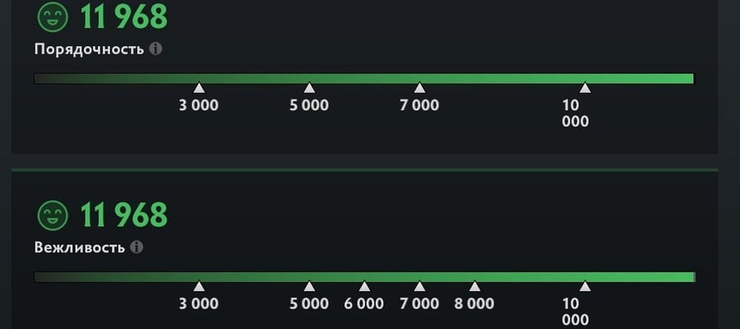Select the Вежливость label text

tap(80, 248)
